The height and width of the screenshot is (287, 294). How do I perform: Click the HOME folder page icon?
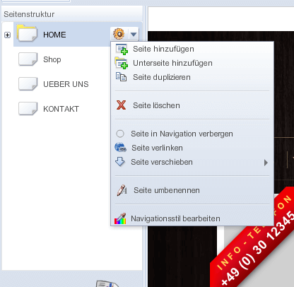pyautogui.click(x=28, y=33)
